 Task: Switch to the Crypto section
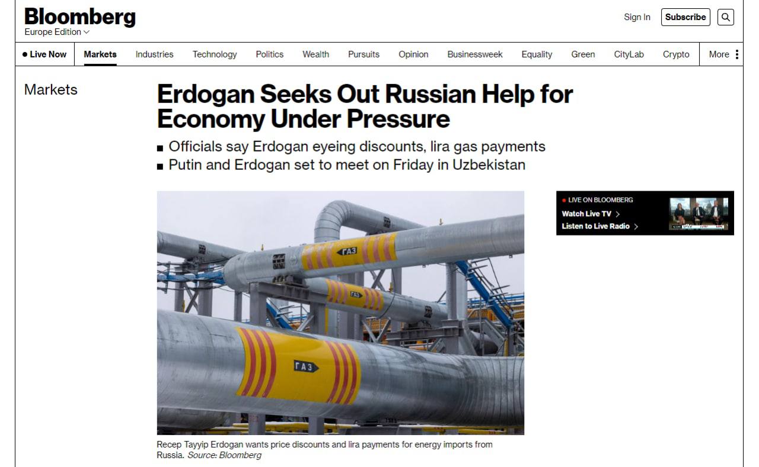click(x=676, y=54)
